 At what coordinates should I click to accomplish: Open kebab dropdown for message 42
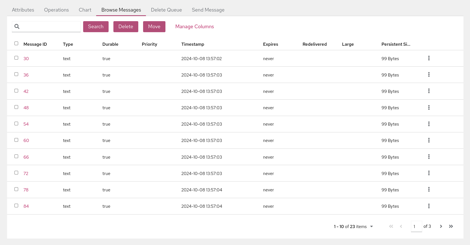[x=429, y=91]
